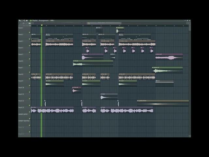The height and width of the screenshot is (157, 209).
Task: Click the Sweep clip waveform on Track 7
Action: pos(167,71)
